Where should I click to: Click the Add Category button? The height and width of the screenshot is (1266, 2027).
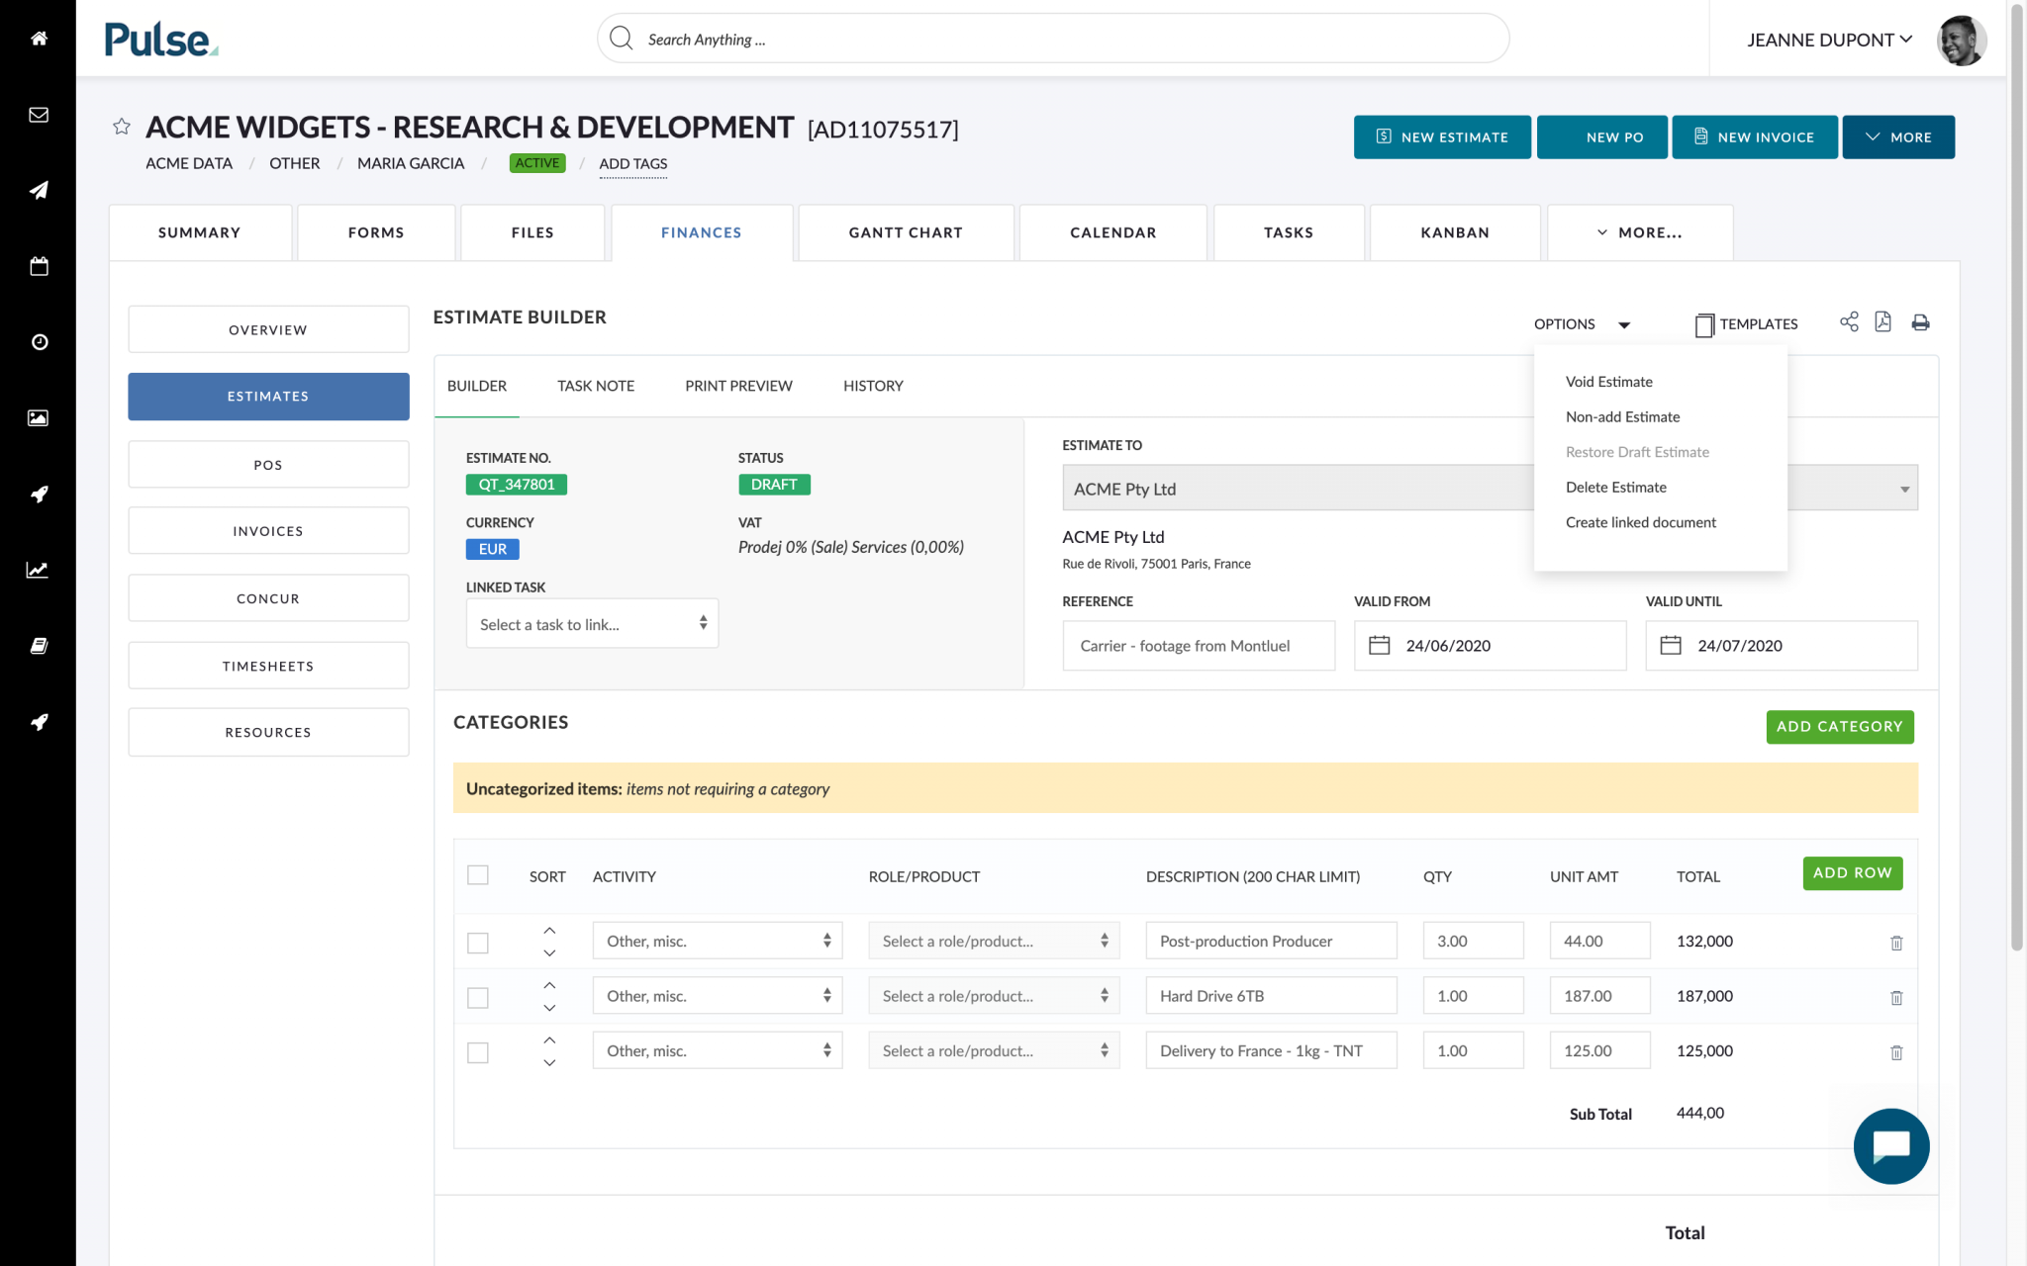tap(1839, 726)
